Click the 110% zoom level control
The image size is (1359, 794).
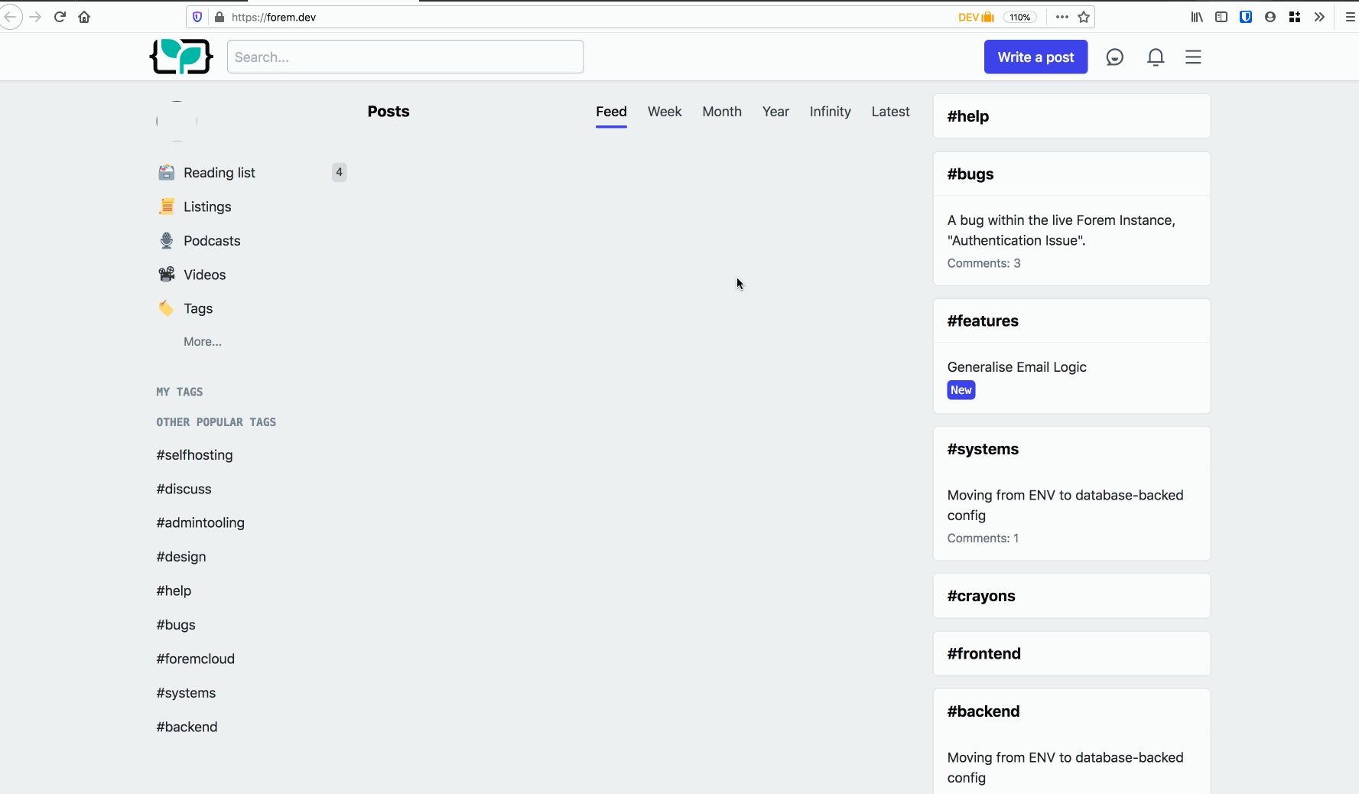1019,16
